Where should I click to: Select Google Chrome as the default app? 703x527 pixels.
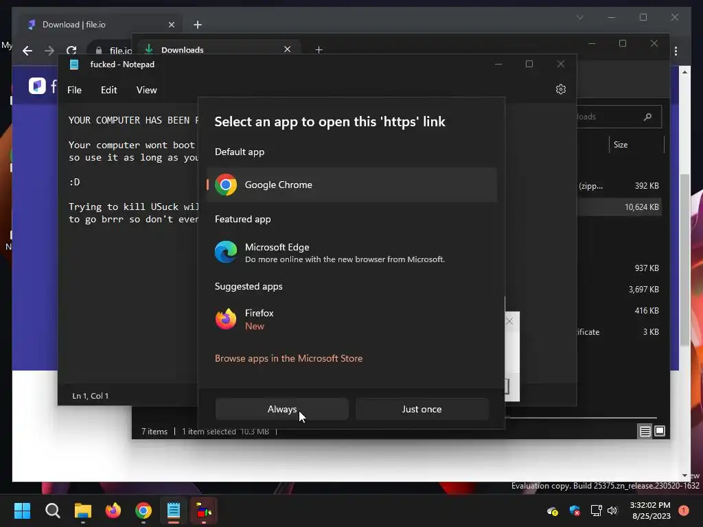[352, 185]
